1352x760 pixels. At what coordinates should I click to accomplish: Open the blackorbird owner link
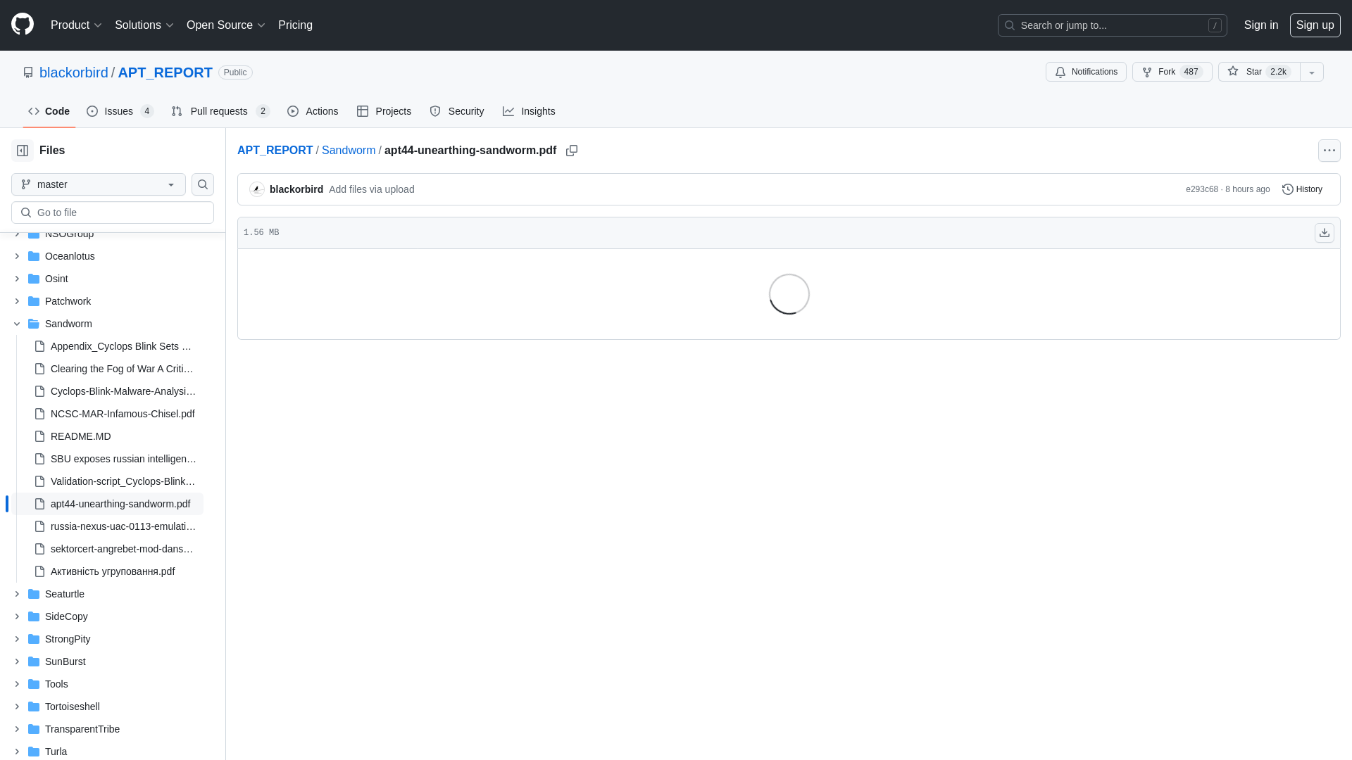click(74, 72)
